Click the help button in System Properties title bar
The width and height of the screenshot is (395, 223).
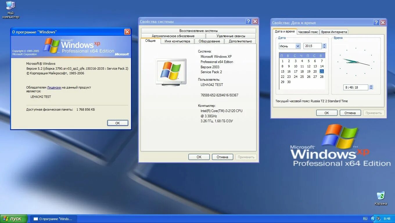[x=248, y=21]
